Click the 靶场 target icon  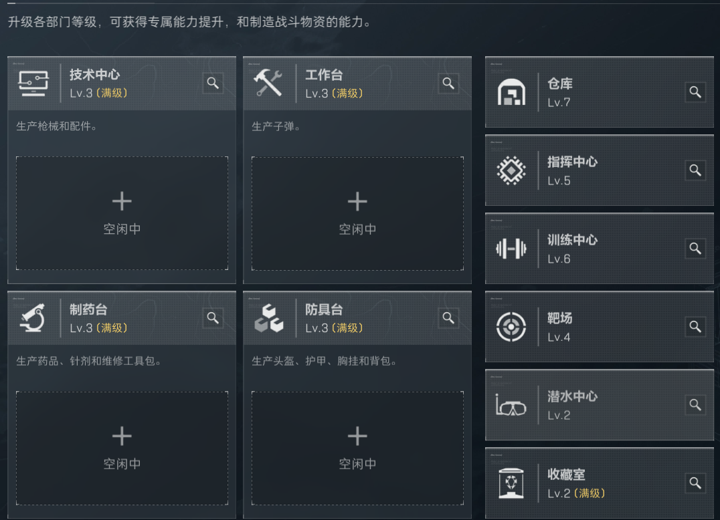[511, 327]
